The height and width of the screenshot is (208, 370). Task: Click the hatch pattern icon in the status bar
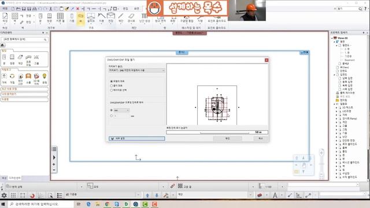tap(180, 186)
